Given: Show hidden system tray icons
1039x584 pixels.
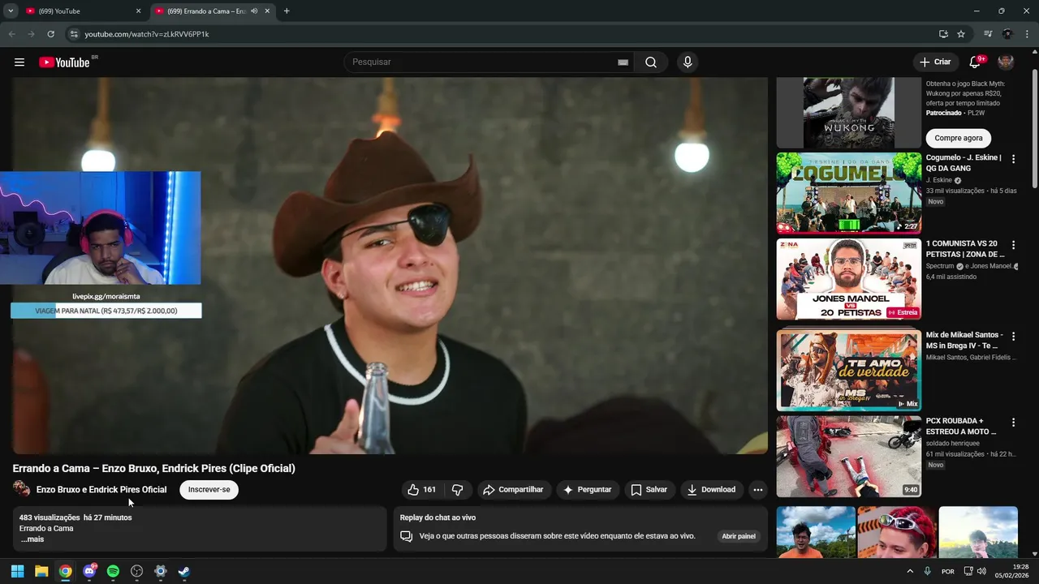Looking at the screenshot, I should pyautogui.click(x=909, y=571).
